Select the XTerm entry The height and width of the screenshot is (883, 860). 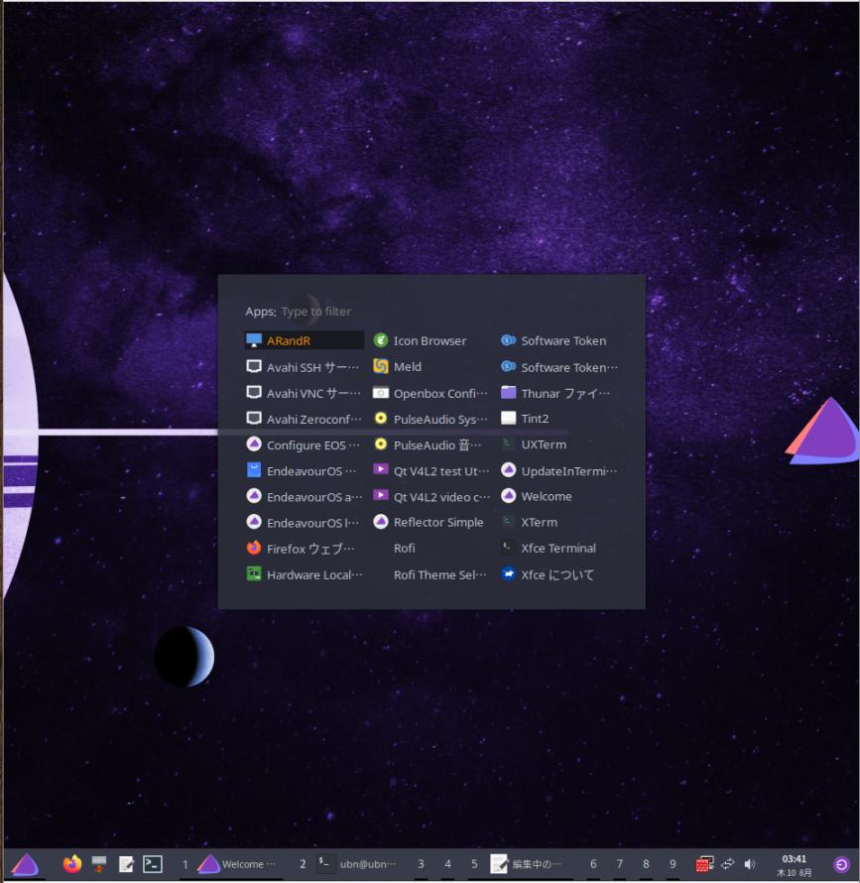(559, 522)
